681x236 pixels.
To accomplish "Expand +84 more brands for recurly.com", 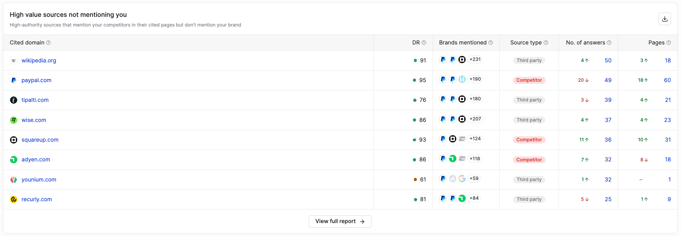I will pos(474,198).
